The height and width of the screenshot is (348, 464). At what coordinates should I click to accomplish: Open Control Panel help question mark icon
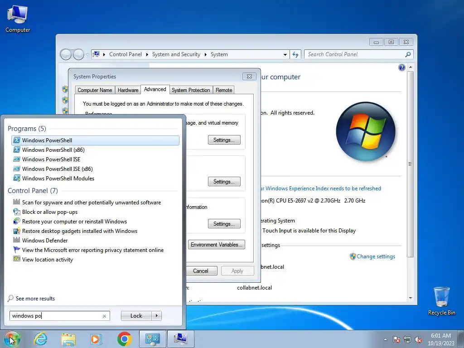click(401, 68)
